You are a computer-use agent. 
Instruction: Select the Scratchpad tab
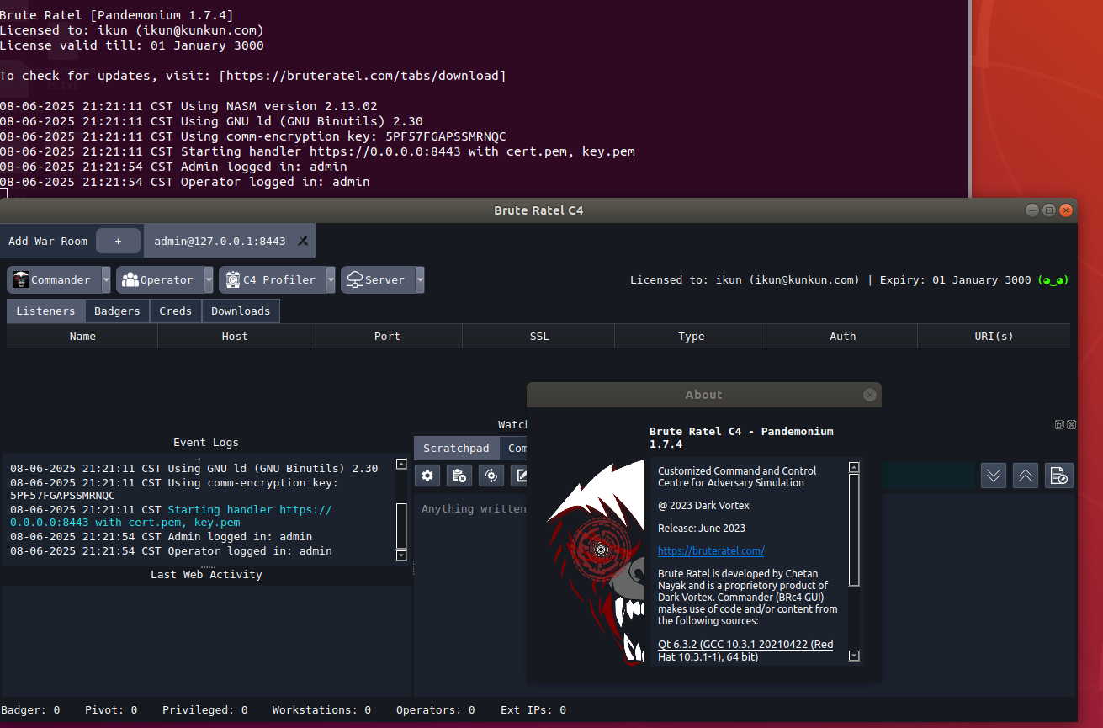[x=456, y=449]
